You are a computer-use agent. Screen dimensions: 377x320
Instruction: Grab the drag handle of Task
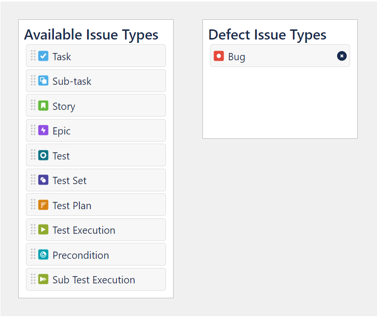[x=33, y=55]
